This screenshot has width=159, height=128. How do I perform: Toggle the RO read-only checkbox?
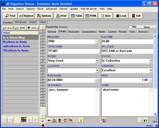(130, 27)
